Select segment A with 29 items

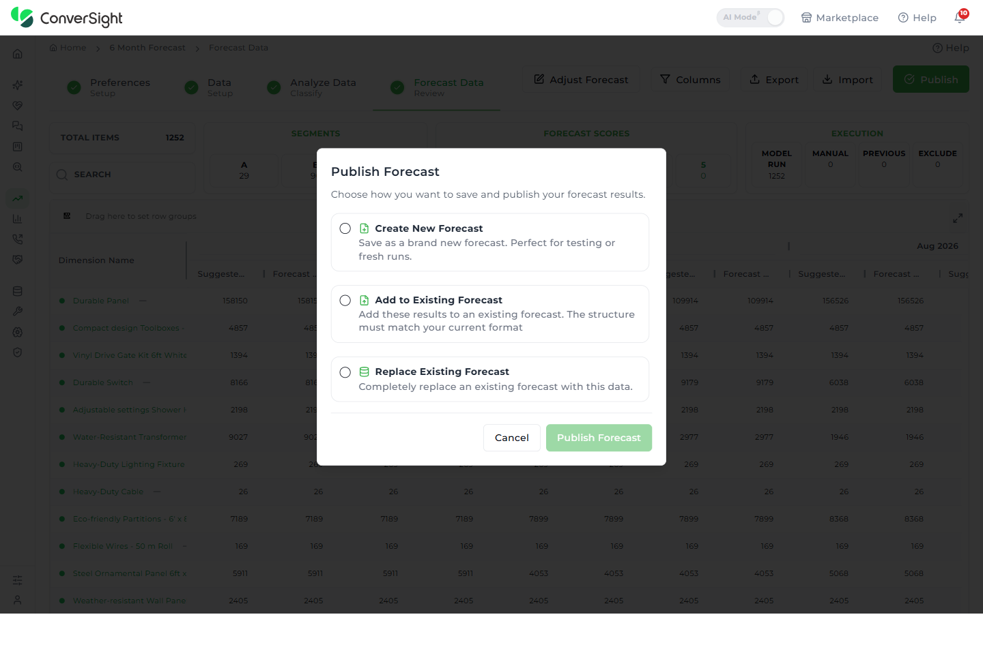tap(244, 170)
